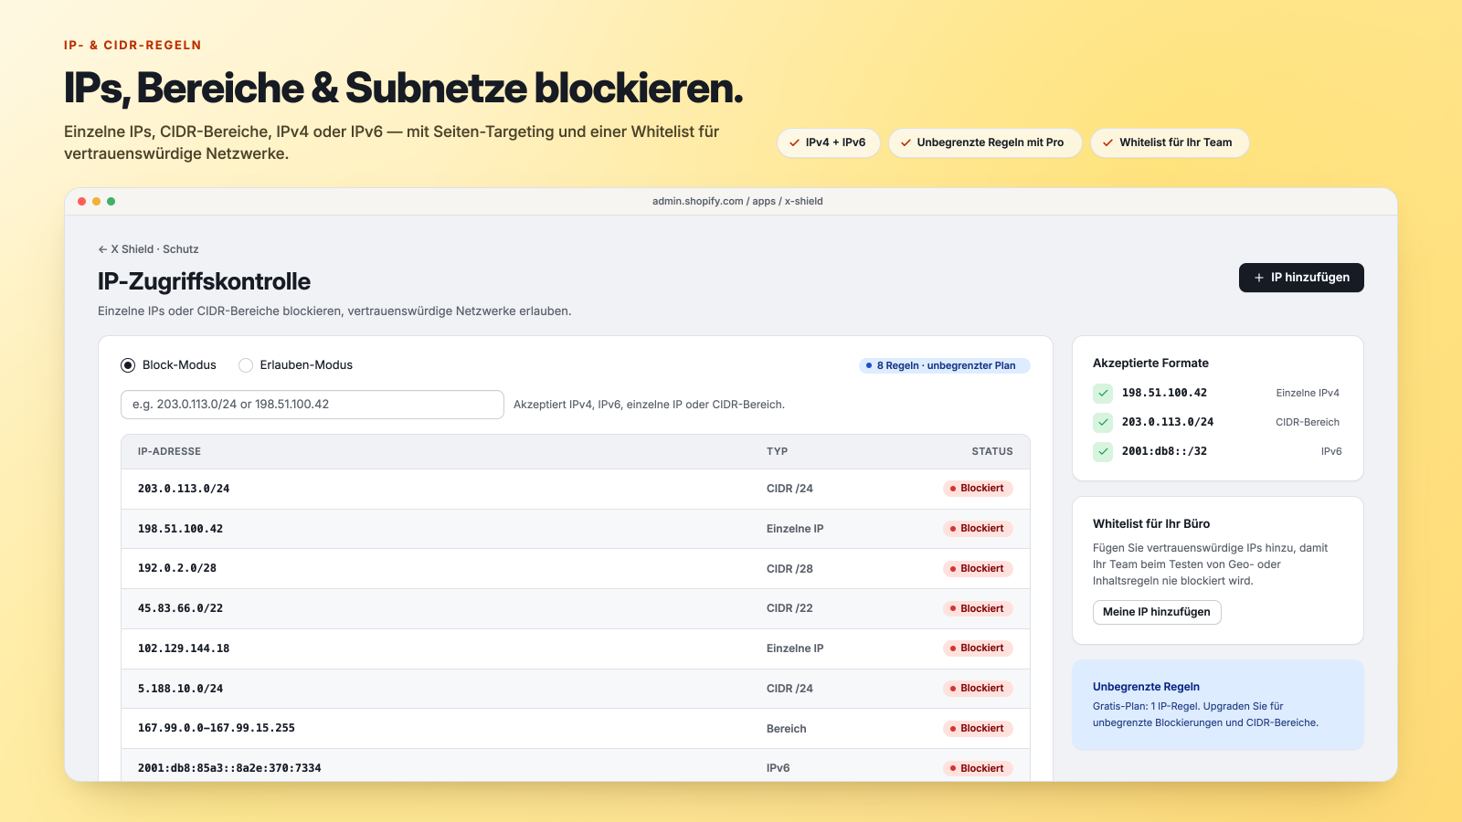1462x822 pixels.
Task: Click the back arrow beside X Shield
Action: point(102,249)
